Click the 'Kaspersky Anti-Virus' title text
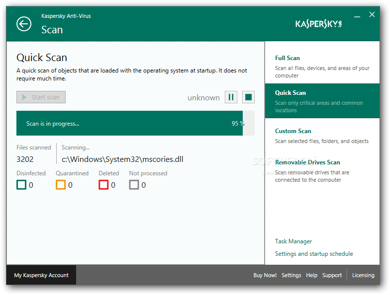This screenshot has height=295, width=390. 66,16
